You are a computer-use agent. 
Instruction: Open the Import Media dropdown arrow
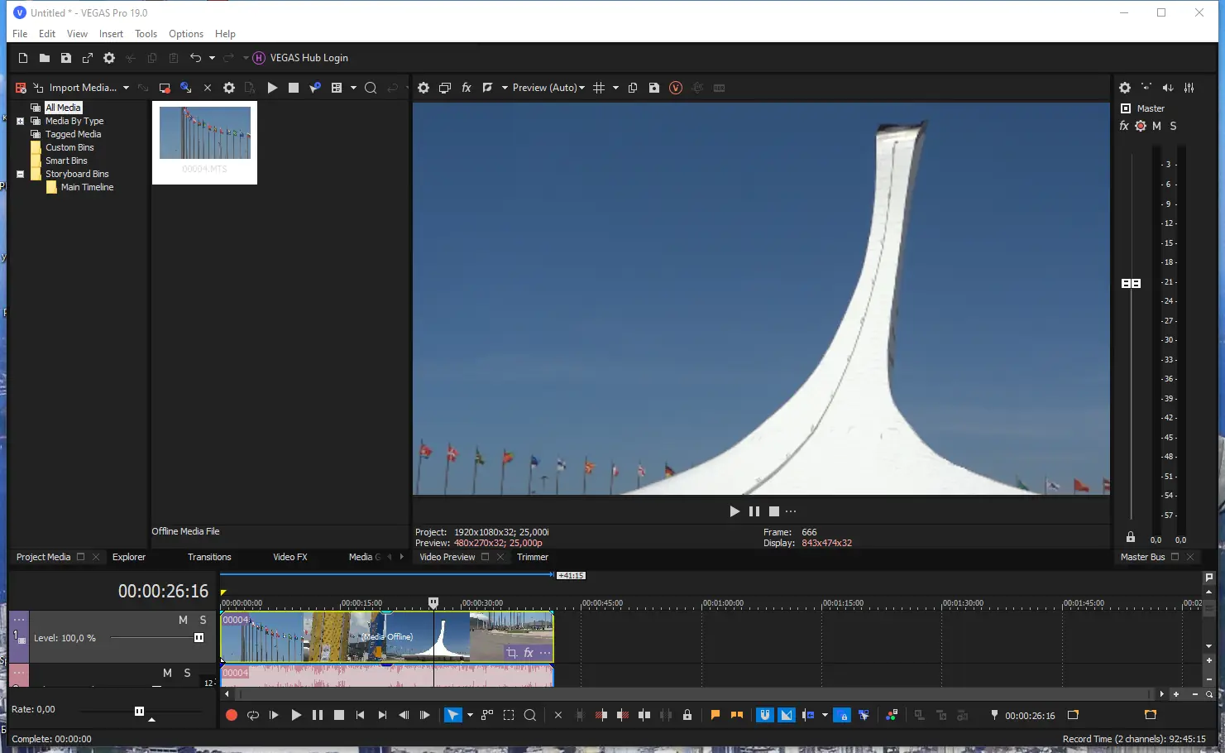(x=126, y=88)
